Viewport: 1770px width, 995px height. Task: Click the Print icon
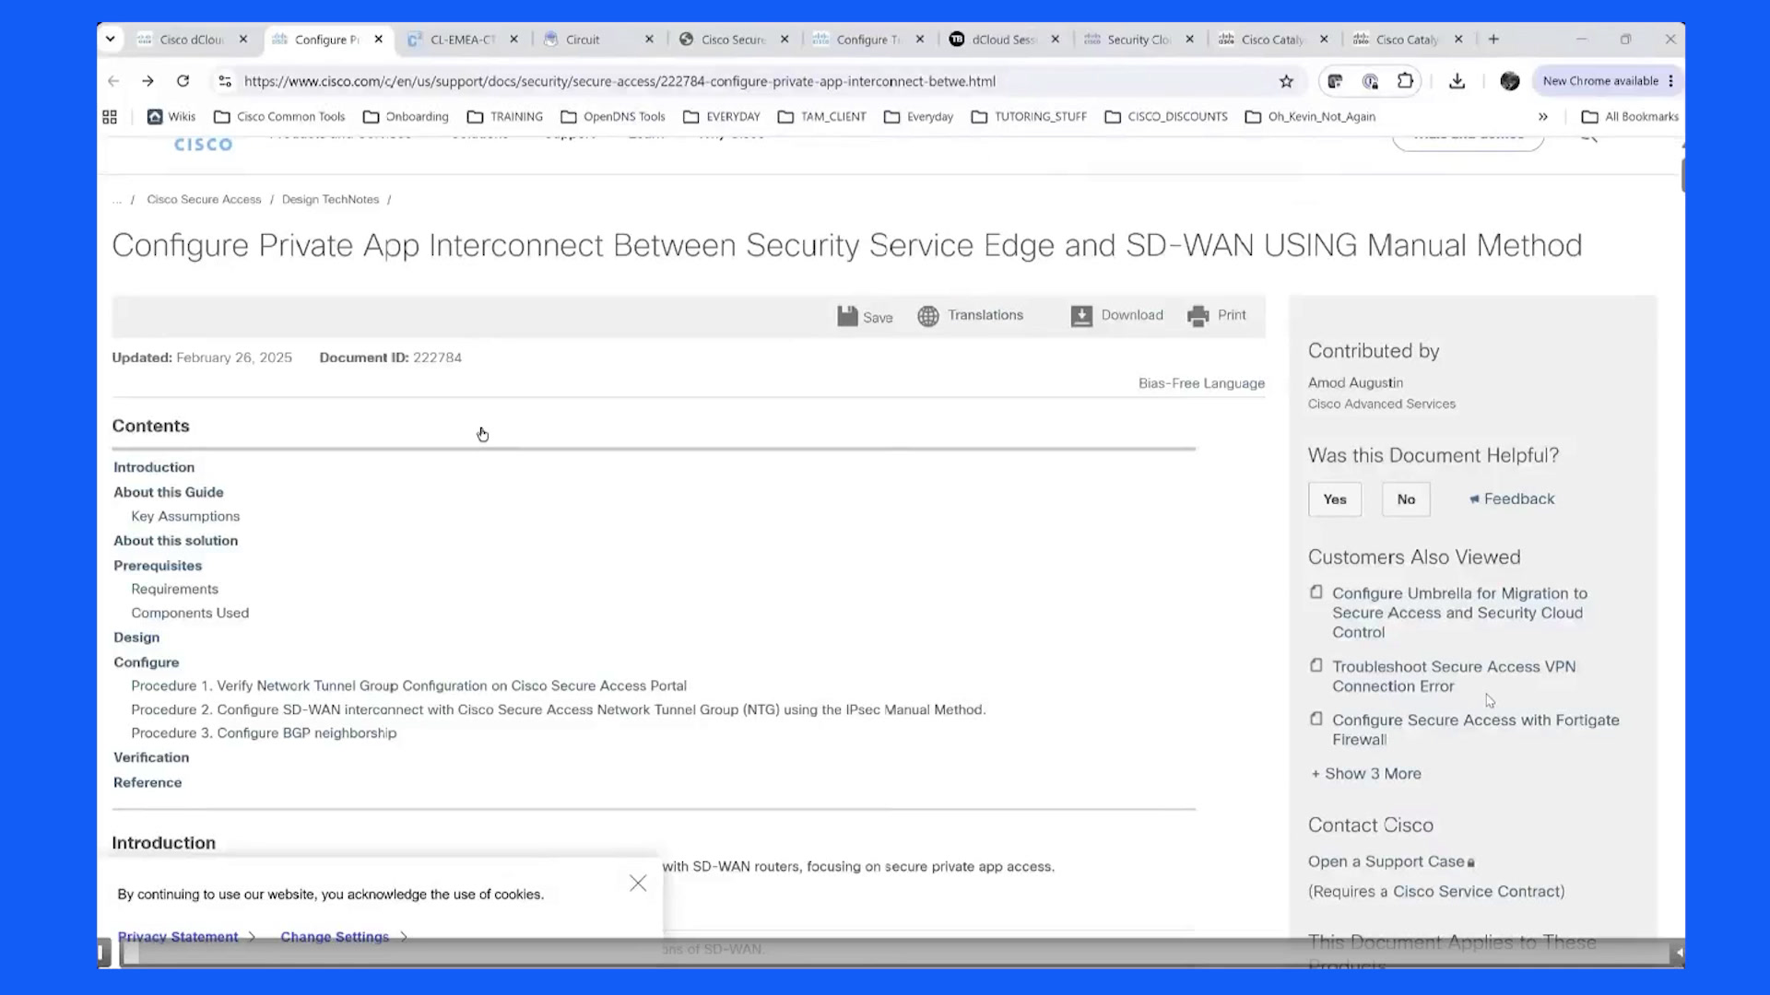click(x=1198, y=316)
